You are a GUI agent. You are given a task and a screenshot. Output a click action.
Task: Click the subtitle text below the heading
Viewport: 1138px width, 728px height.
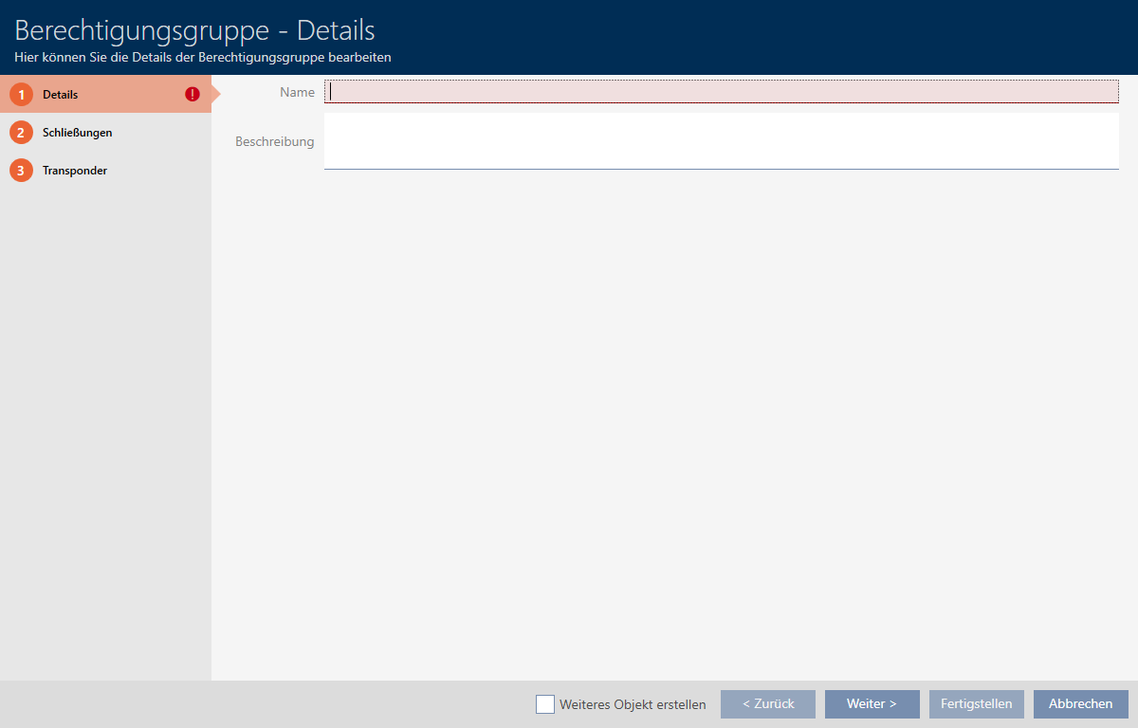click(x=203, y=57)
